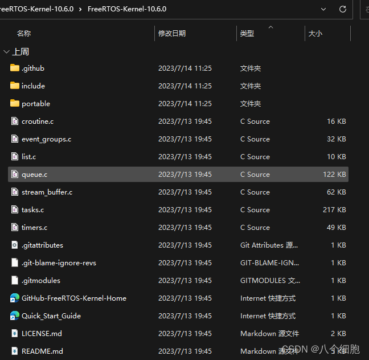The height and width of the screenshot is (360, 369).
Task: Click the README.md markdown file icon
Action: [x=15, y=351]
